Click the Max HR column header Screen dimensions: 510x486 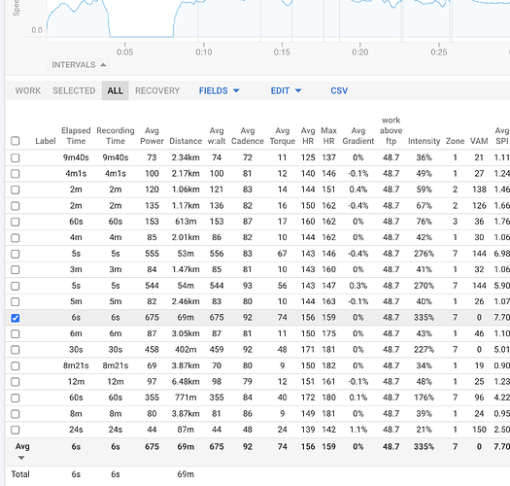click(x=329, y=136)
